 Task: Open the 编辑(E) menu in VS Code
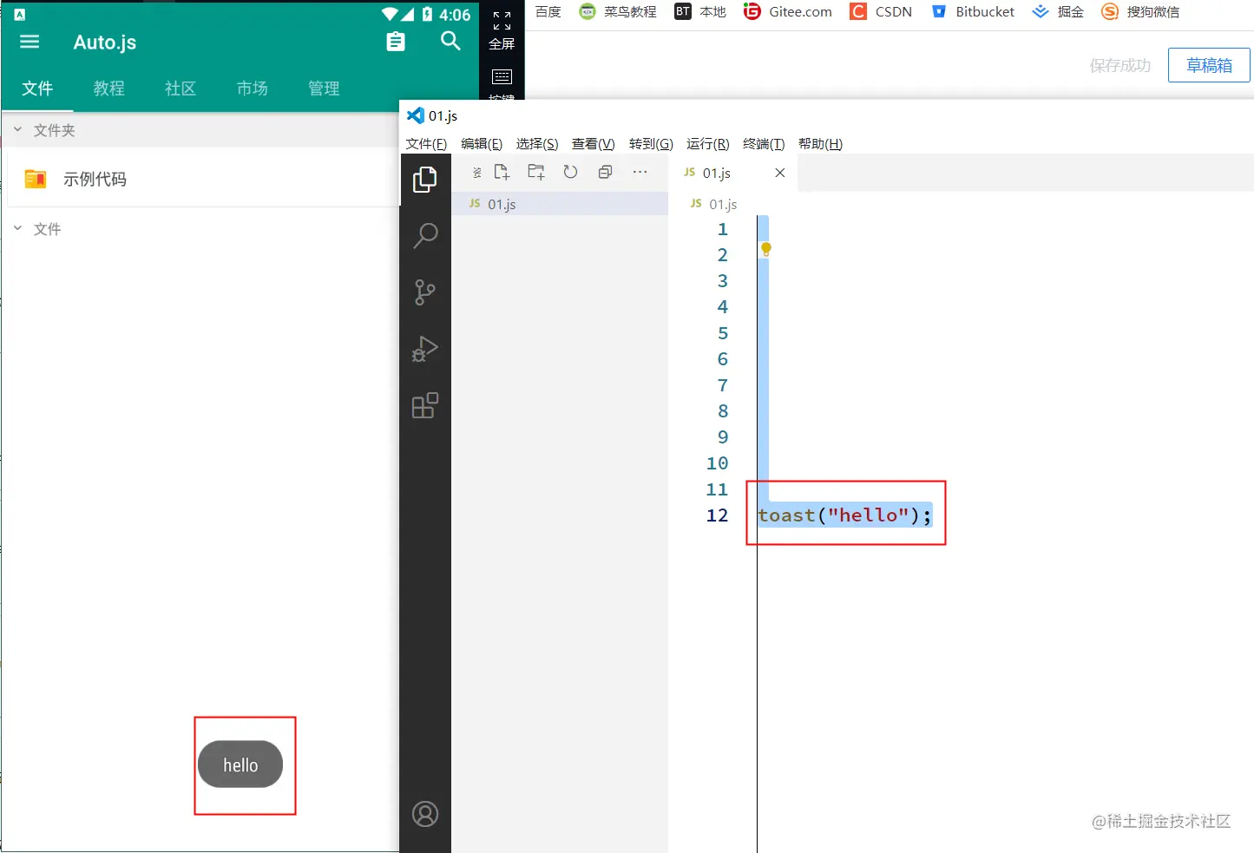tap(482, 144)
